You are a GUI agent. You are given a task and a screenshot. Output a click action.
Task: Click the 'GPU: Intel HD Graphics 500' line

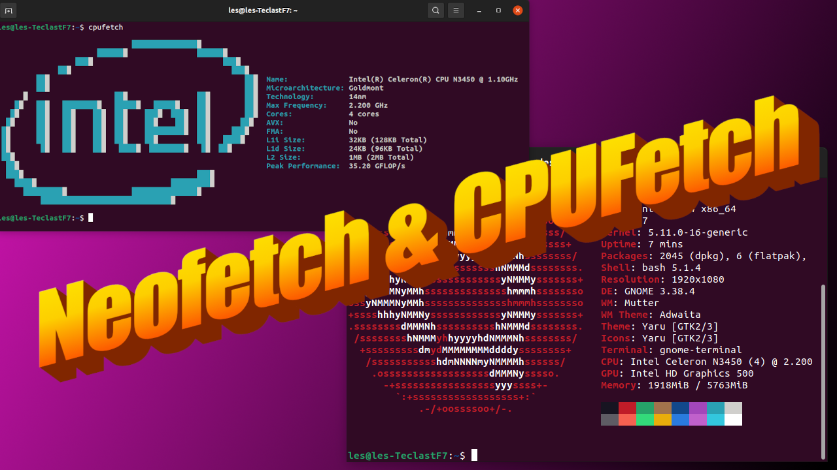coord(677,373)
